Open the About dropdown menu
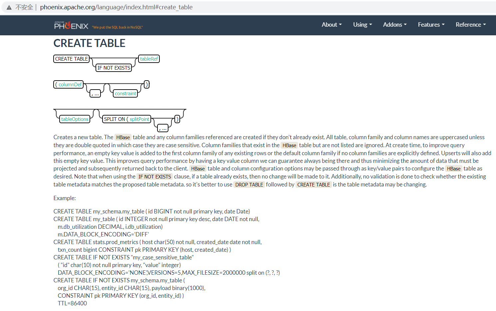This screenshot has height=311, width=496. pos(332,25)
